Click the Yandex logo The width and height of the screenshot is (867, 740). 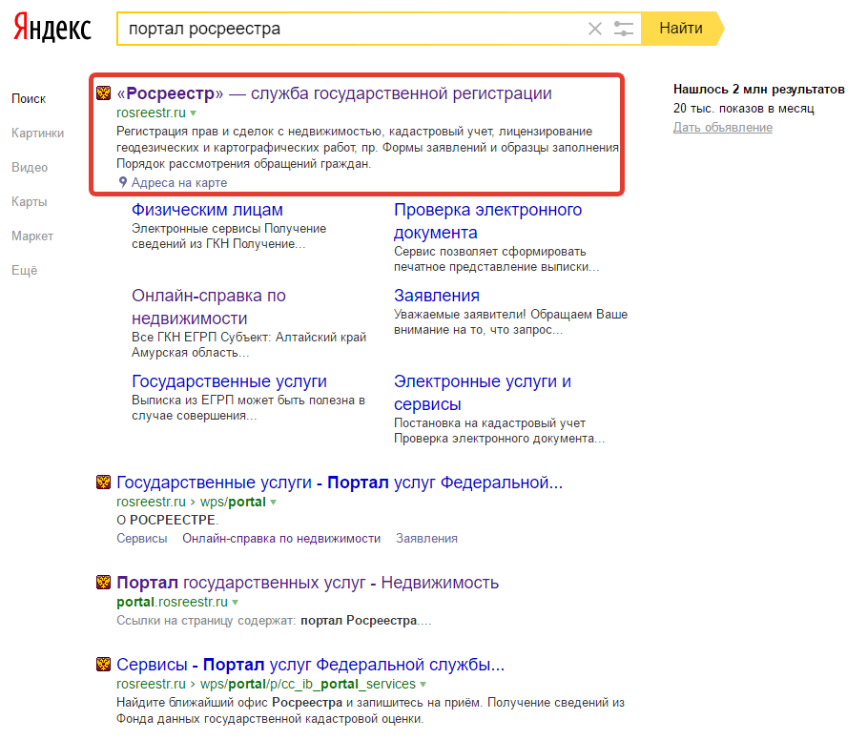pos(52,29)
